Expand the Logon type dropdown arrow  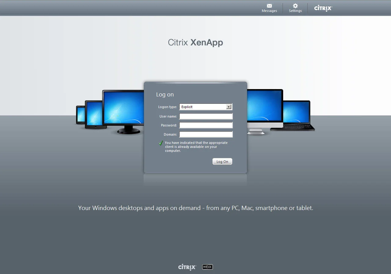[229, 107]
